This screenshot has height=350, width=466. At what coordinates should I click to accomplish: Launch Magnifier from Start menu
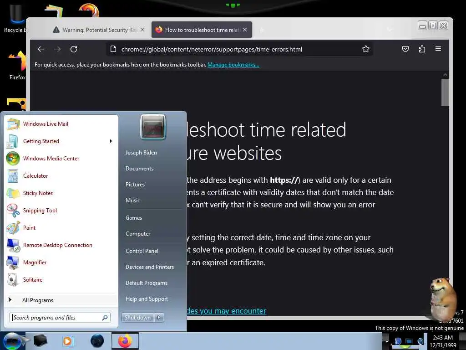point(61,262)
